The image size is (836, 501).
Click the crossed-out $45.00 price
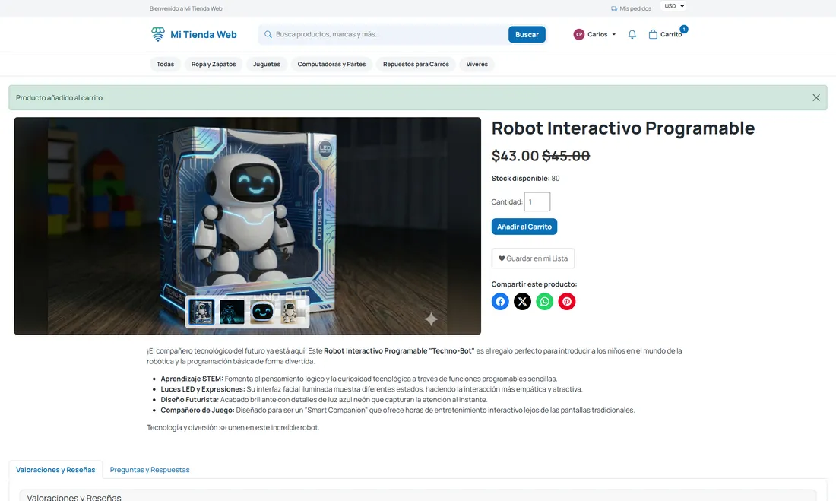[x=565, y=156]
